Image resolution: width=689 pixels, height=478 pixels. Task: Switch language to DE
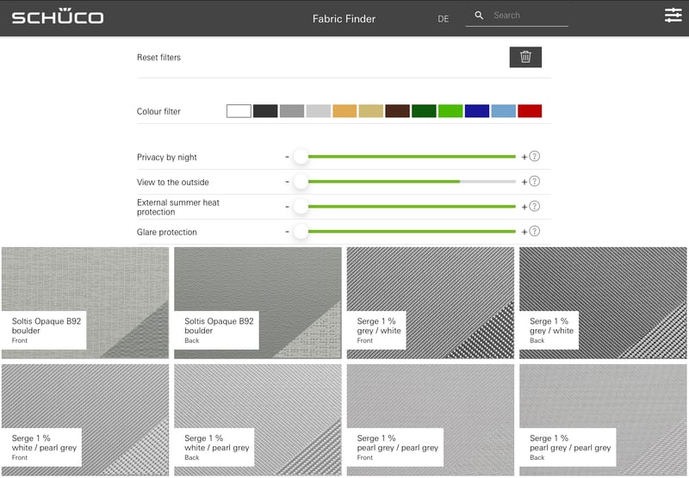point(443,19)
